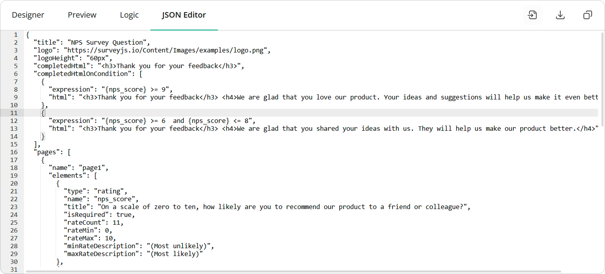The height and width of the screenshot is (274, 605).
Task: Select the JSON Editor tab
Action: point(184,15)
